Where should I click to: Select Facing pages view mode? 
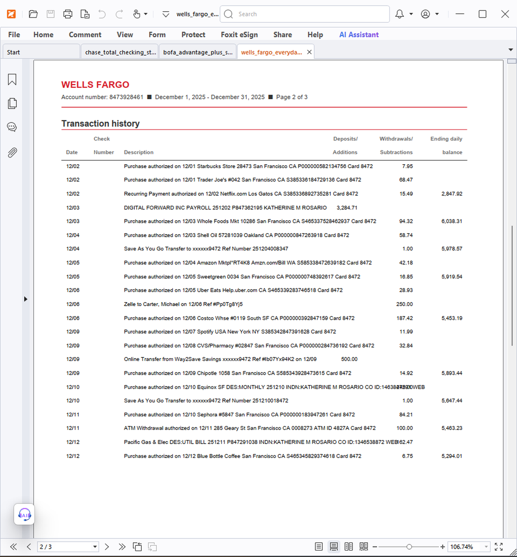[x=349, y=547]
